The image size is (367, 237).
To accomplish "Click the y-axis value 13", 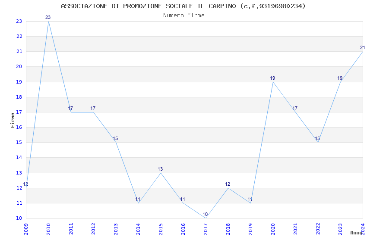I will click(x=19, y=173).
